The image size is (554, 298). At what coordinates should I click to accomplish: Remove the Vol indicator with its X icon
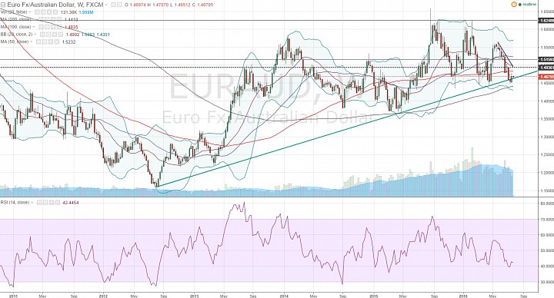55,12
